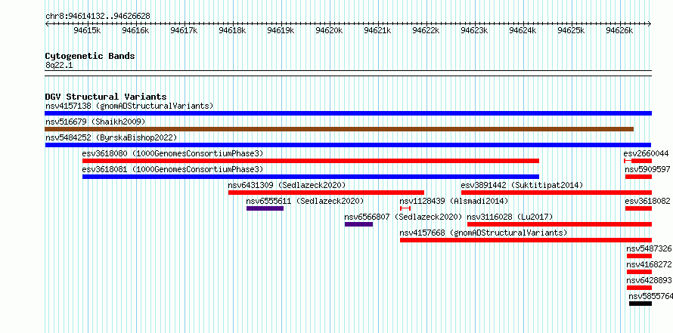The height and width of the screenshot is (333, 673).
Task: Click the 94624k ruler tick label
Action: click(523, 30)
